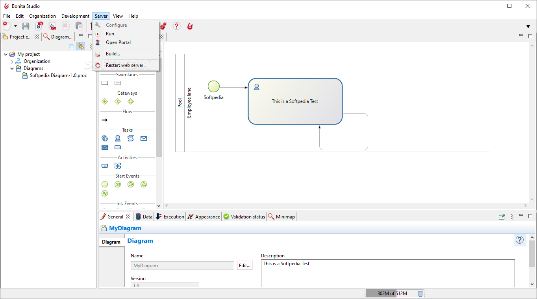This screenshot has height=299, width=537.
Task: Select the Pool swimlane palette tool
Action: (x=105, y=83)
